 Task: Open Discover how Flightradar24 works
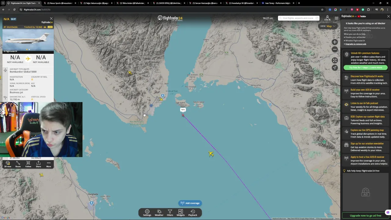pyautogui.click(x=366, y=80)
